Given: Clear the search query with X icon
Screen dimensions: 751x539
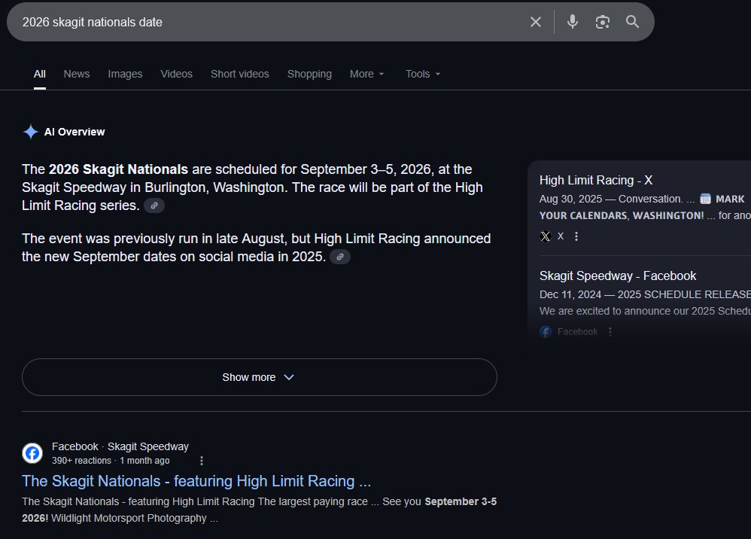Looking at the screenshot, I should pyautogui.click(x=536, y=22).
